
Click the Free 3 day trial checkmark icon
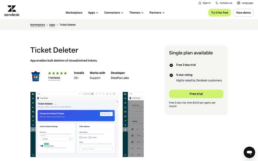171,65
